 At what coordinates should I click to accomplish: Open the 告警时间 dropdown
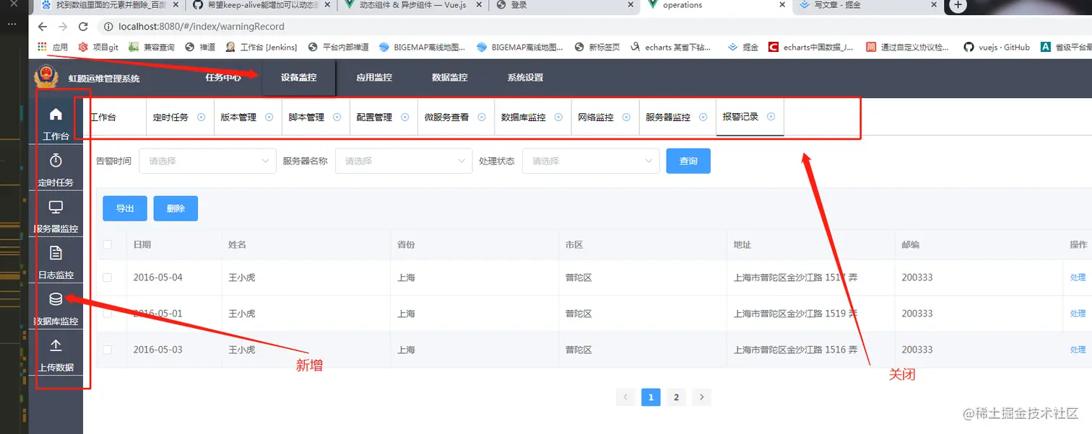(x=207, y=161)
